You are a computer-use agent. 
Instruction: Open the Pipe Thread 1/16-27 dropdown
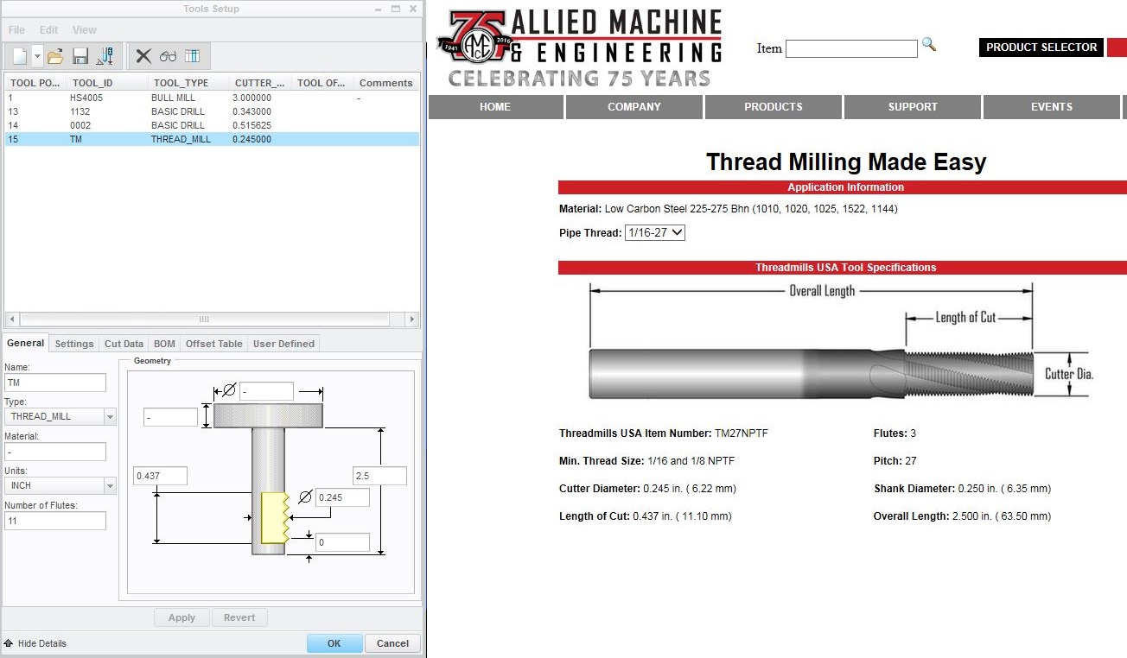654,233
